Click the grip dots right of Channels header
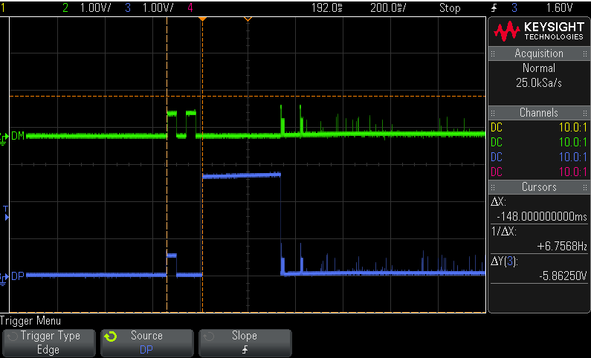591x358 pixels. pos(585,113)
